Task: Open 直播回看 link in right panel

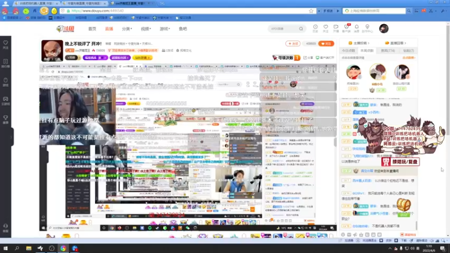Action: pyautogui.click(x=395, y=43)
